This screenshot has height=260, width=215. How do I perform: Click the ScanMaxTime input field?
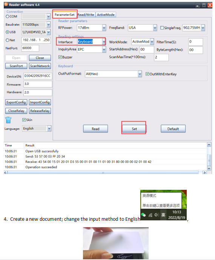[161, 57]
